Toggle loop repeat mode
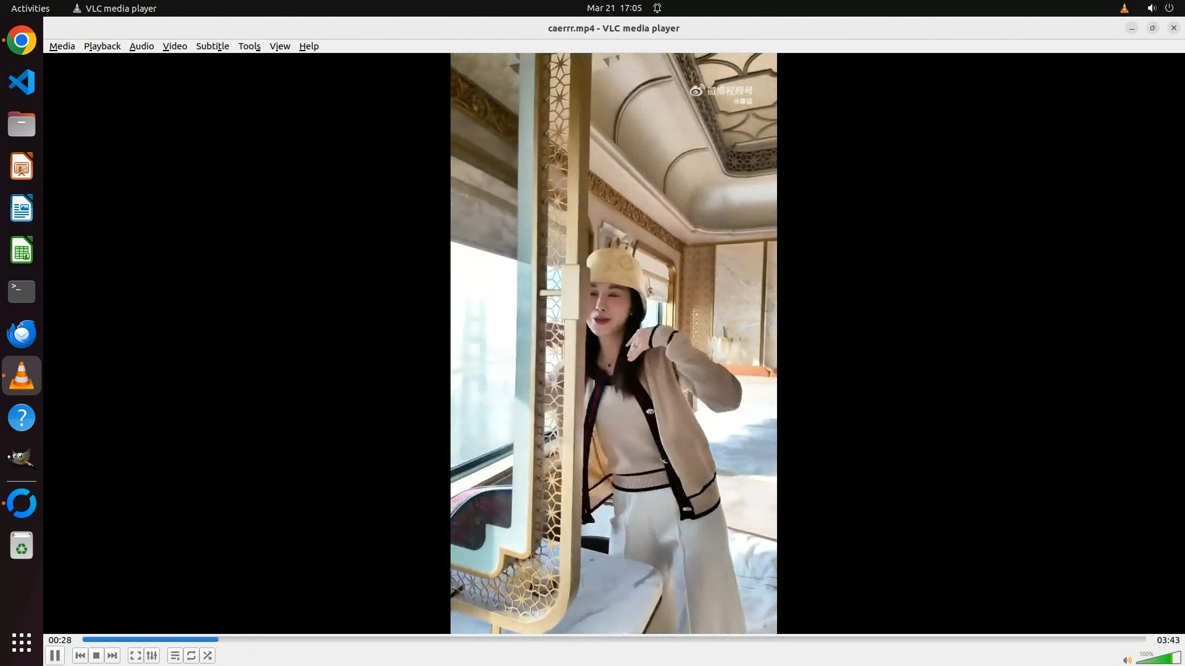1185x666 pixels. coord(191,656)
